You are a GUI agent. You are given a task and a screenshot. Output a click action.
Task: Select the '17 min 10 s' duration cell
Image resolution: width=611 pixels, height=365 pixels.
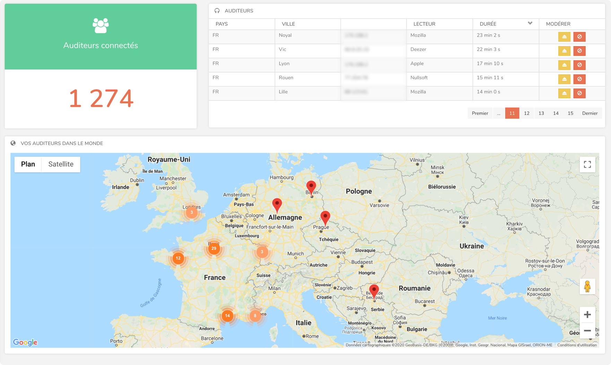click(506, 65)
